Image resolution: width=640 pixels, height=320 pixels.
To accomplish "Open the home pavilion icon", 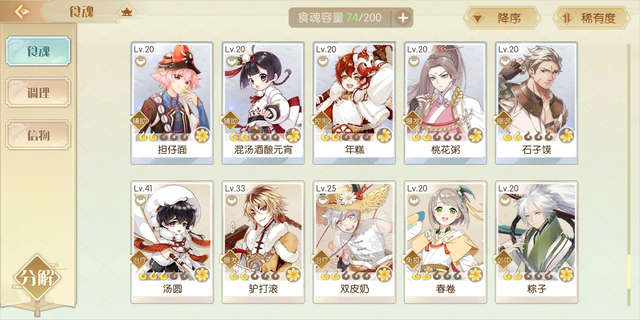I will (x=127, y=12).
